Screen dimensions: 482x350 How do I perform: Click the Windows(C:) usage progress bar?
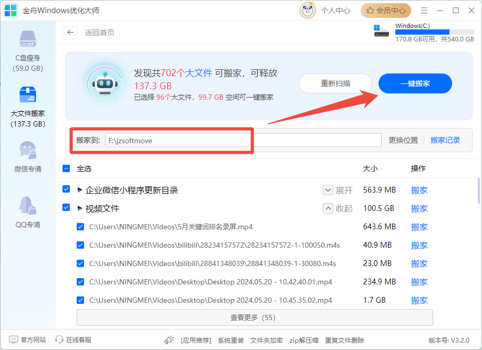tap(434, 32)
